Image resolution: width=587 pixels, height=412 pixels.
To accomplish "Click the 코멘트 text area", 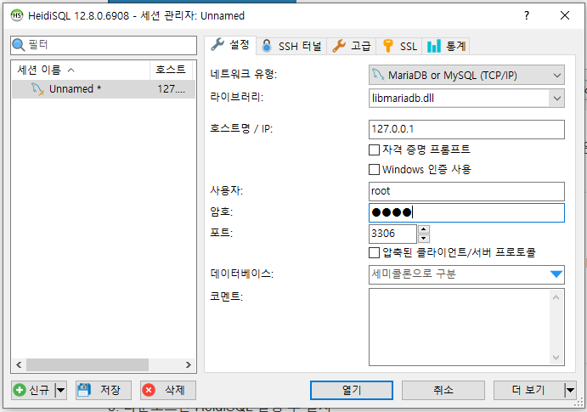I will [466, 327].
